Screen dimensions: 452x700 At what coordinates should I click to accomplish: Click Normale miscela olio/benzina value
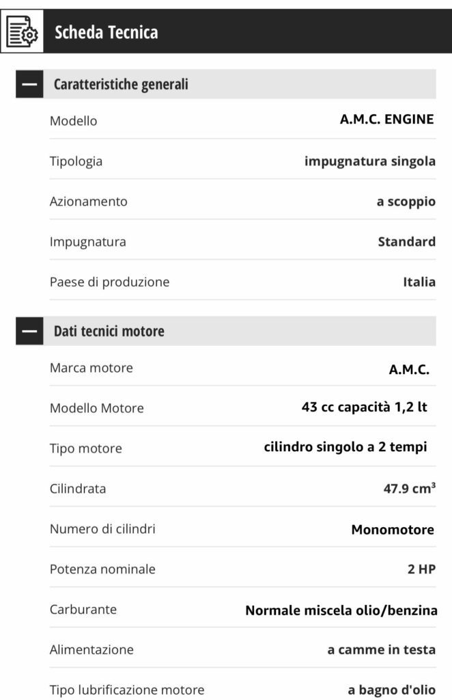pos(341,610)
